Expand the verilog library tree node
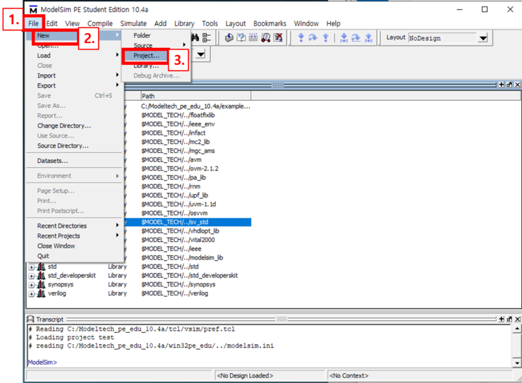522x383 pixels. point(31,294)
